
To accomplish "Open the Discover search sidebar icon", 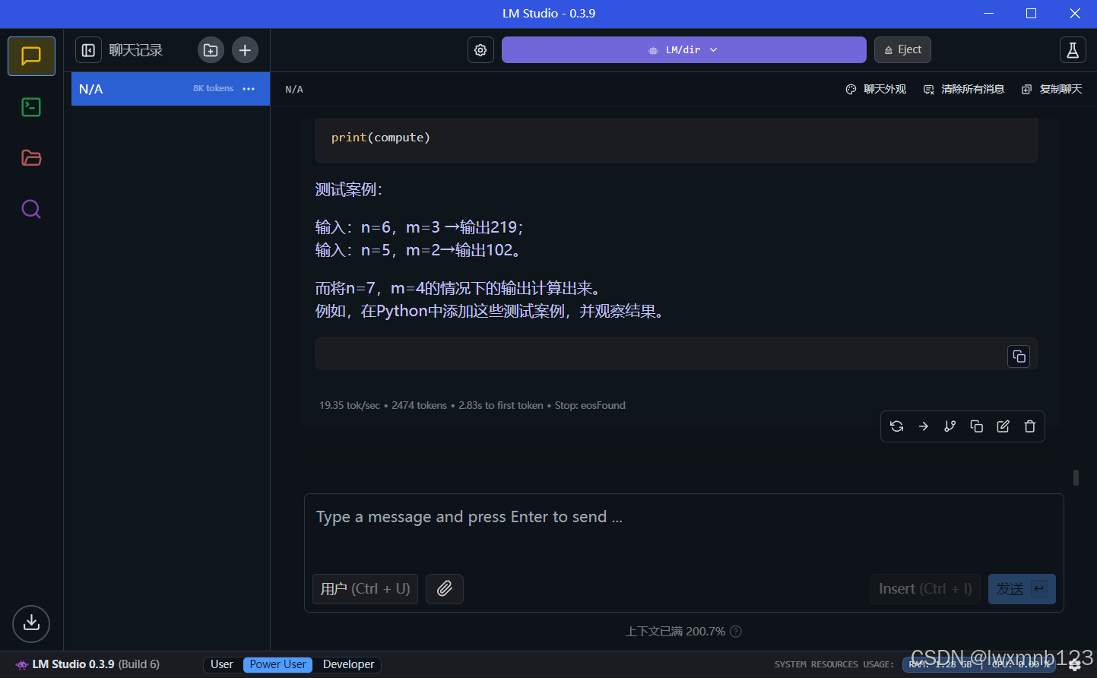I will click(x=31, y=209).
